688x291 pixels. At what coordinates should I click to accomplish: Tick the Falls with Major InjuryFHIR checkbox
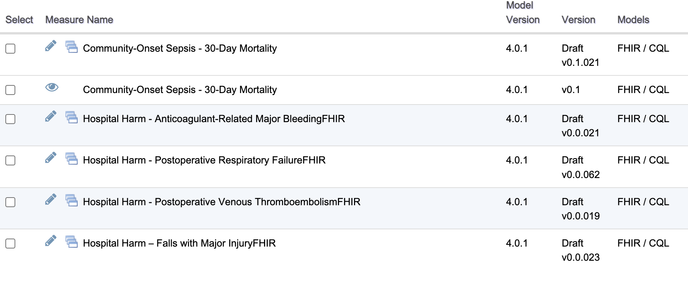click(x=10, y=244)
